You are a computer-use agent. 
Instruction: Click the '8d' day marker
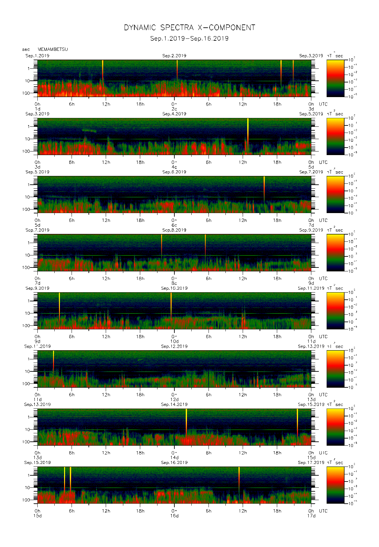coord(174,283)
